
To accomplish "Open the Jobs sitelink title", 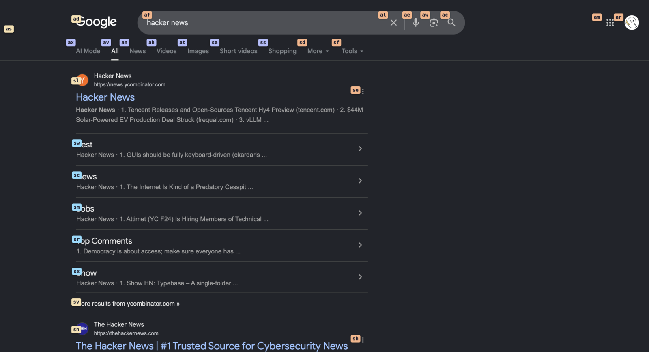I will (x=85, y=209).
